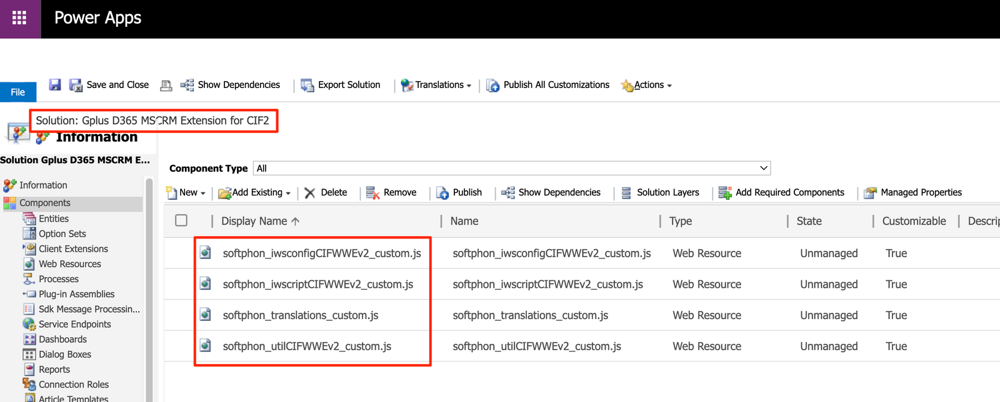Click the Customizable column header
This screenshot has width=1000, height=402.
tap(914, 221)
